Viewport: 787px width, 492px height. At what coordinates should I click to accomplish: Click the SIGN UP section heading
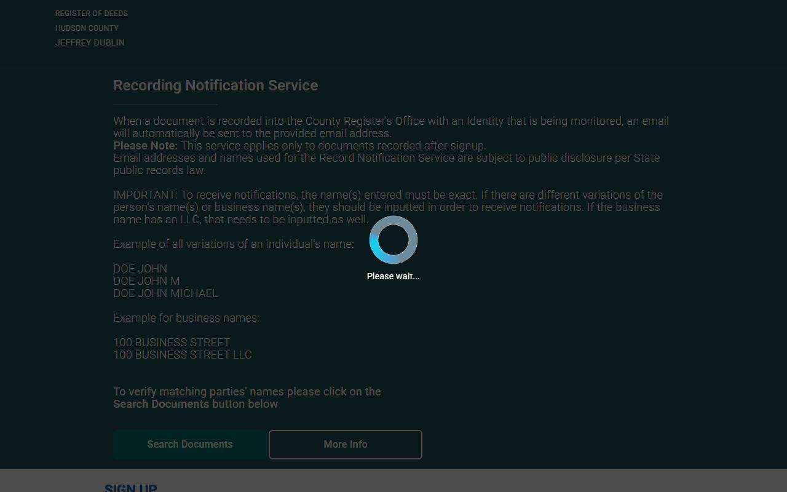pos(131,488)
